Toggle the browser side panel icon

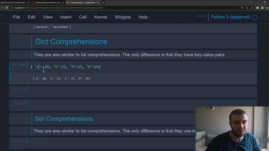click(262, 8)
